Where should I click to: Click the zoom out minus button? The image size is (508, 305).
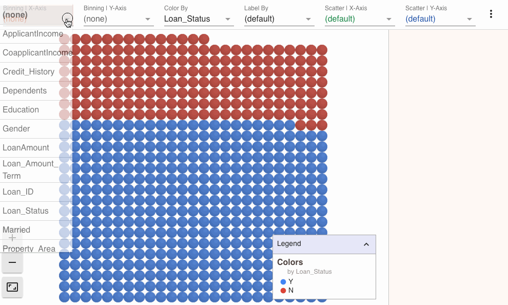pos(12,262)
